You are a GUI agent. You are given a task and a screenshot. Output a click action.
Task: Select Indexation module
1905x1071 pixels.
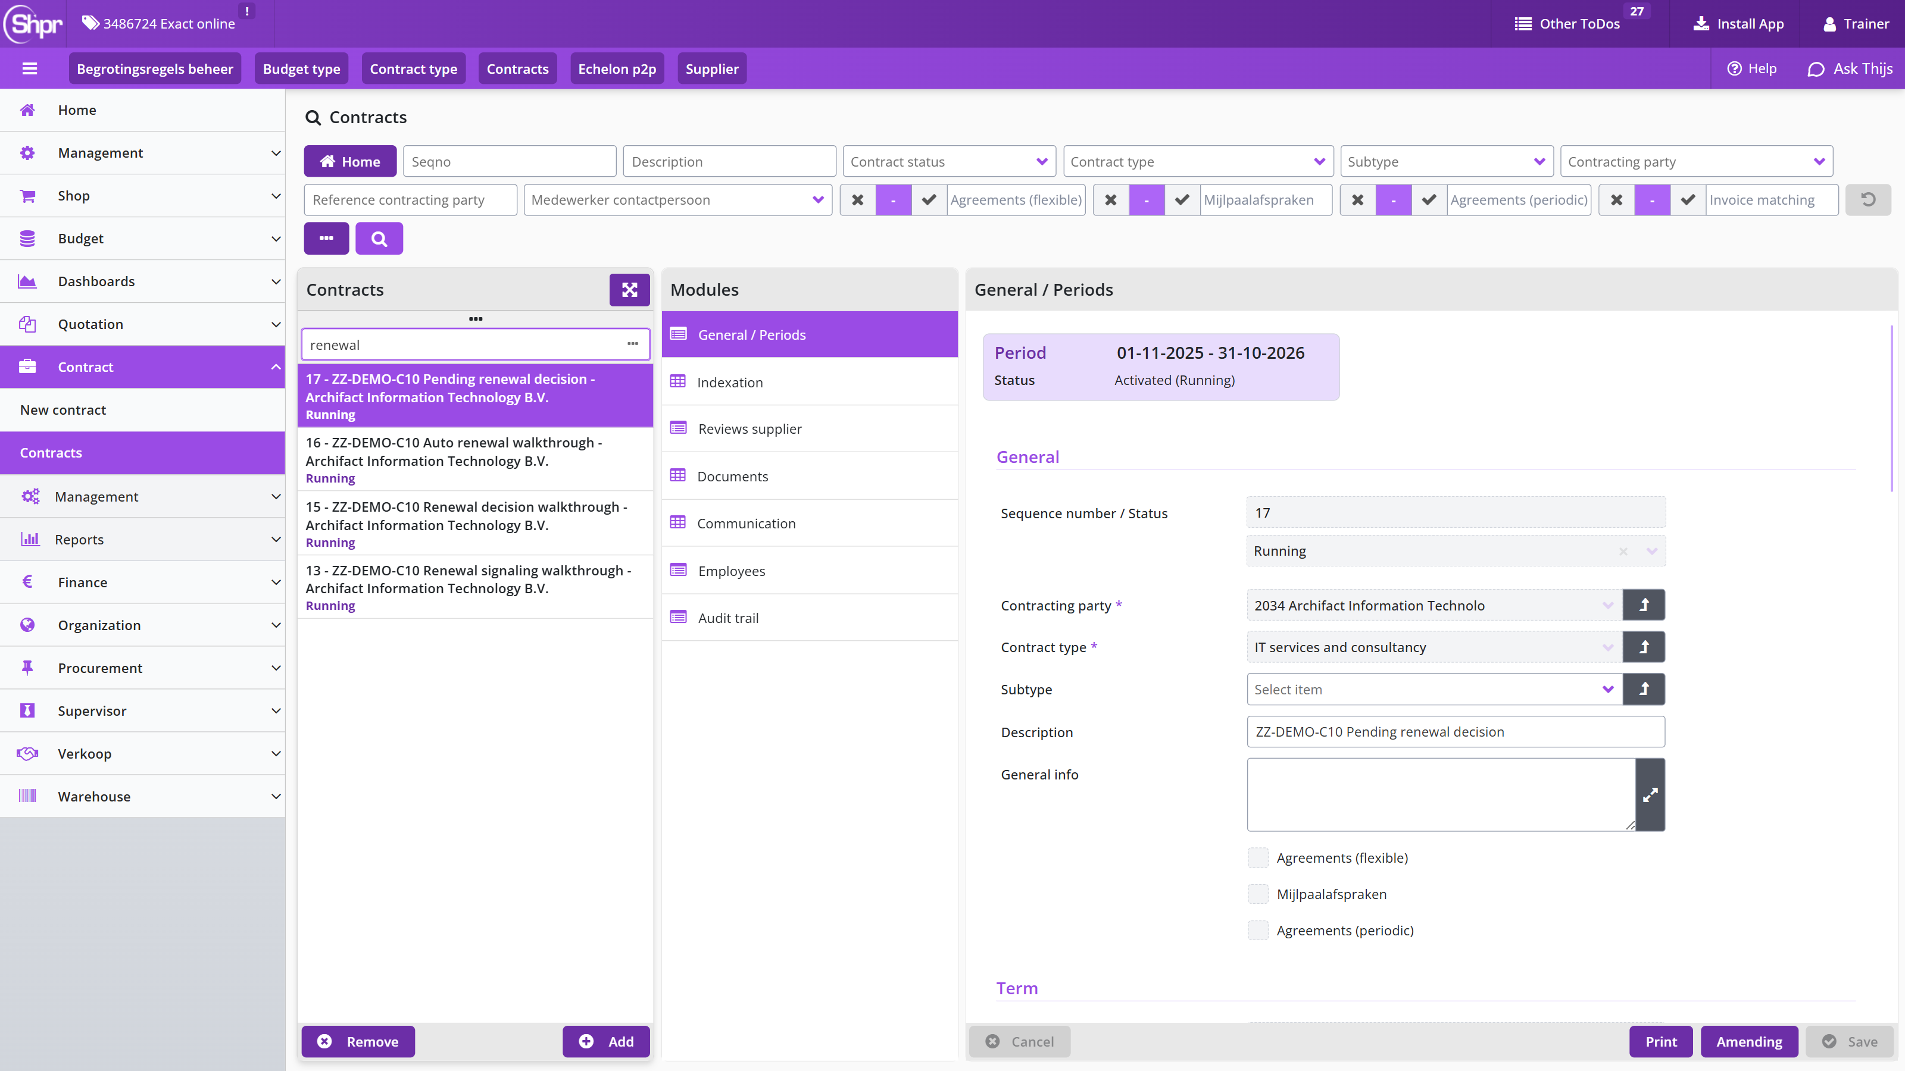coord(810,382)
